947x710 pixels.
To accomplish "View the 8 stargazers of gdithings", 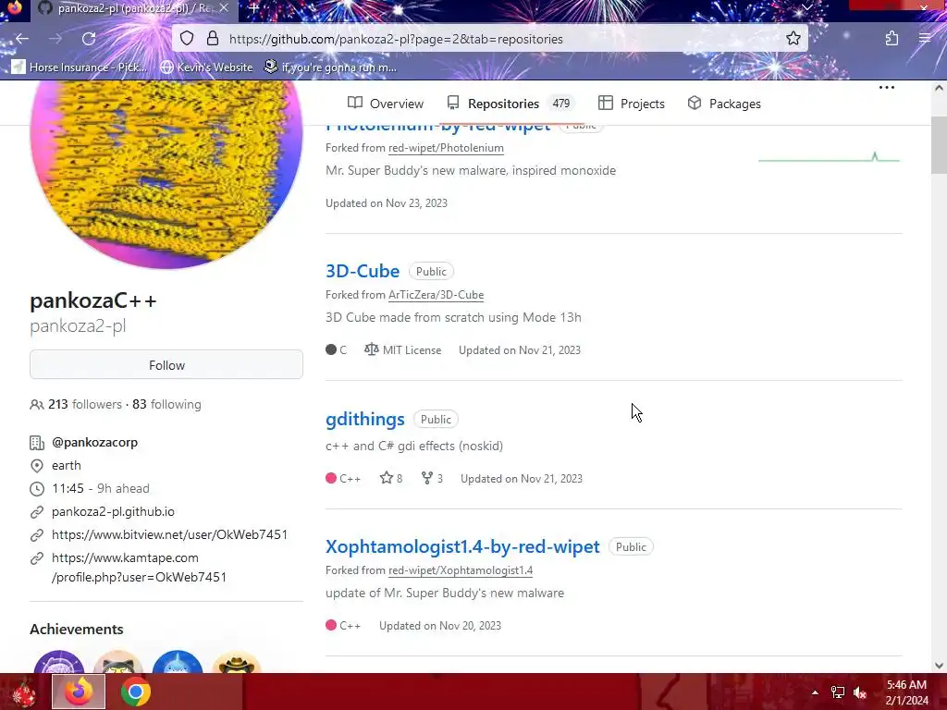I will (x=391, y=478).
